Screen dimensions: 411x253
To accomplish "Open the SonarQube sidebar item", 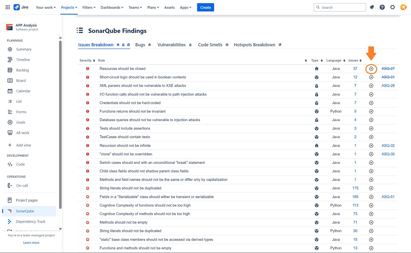I will (x=29, y=211).
